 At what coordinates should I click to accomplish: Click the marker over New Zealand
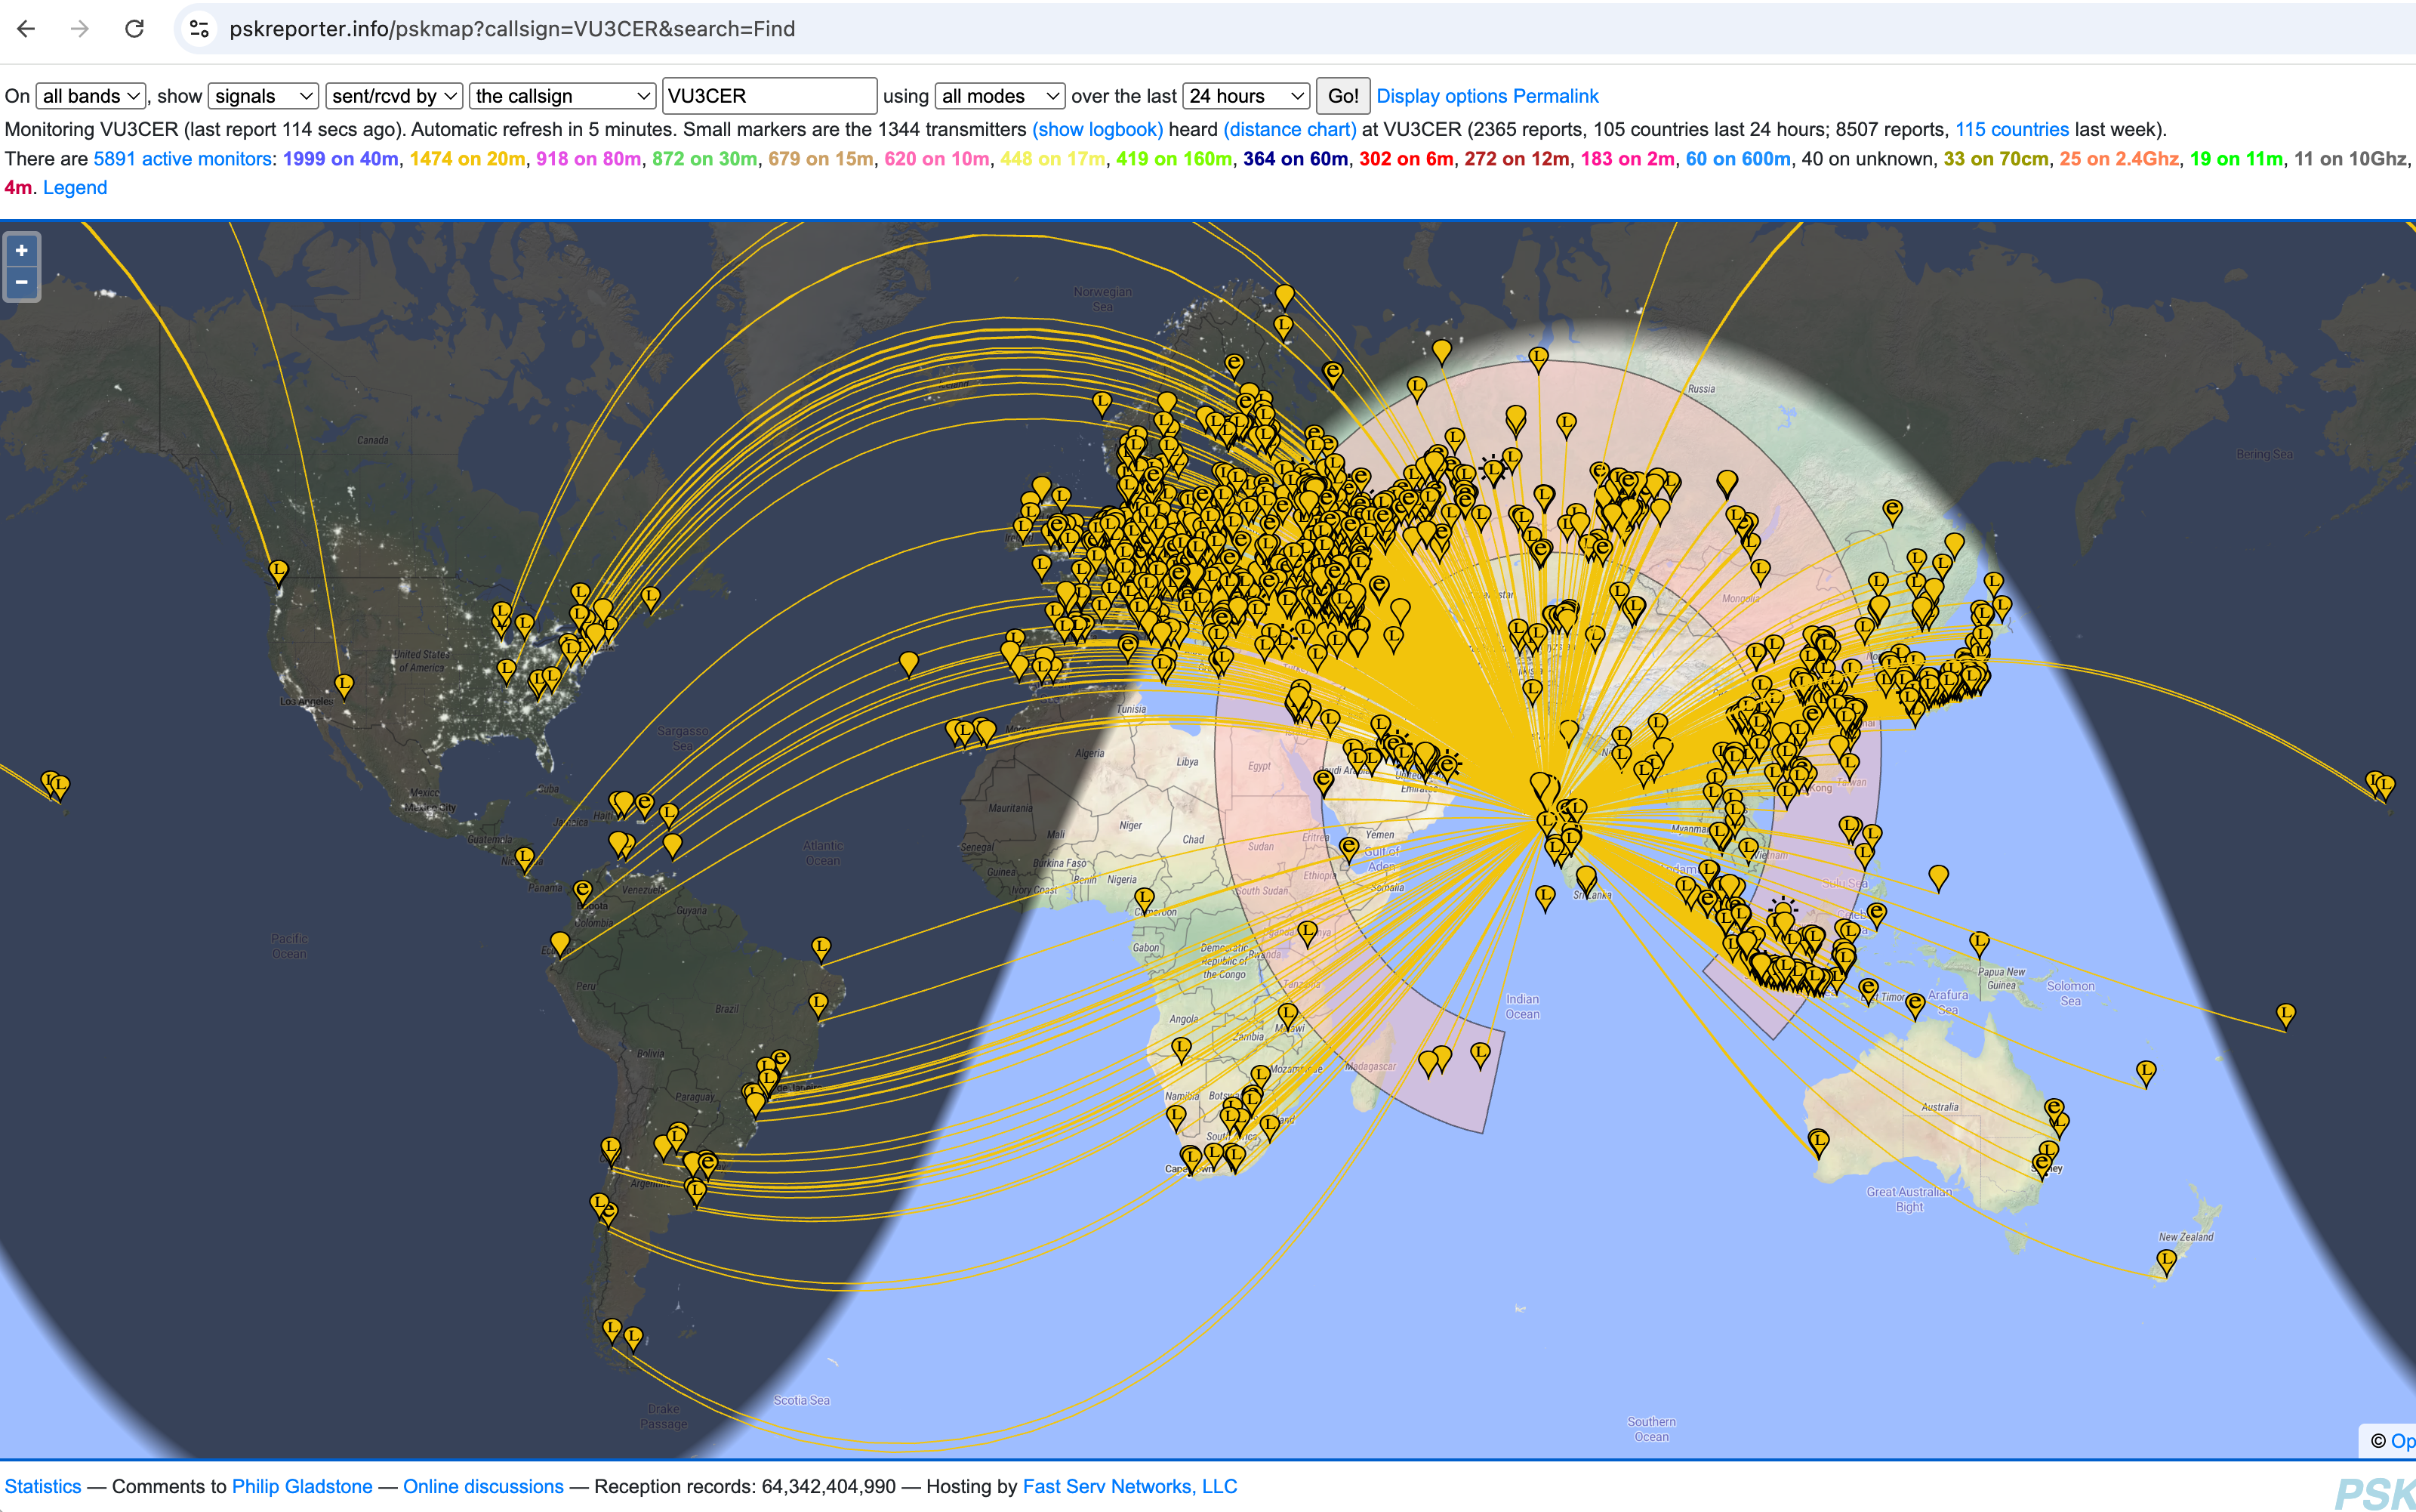(2166, 1259)
